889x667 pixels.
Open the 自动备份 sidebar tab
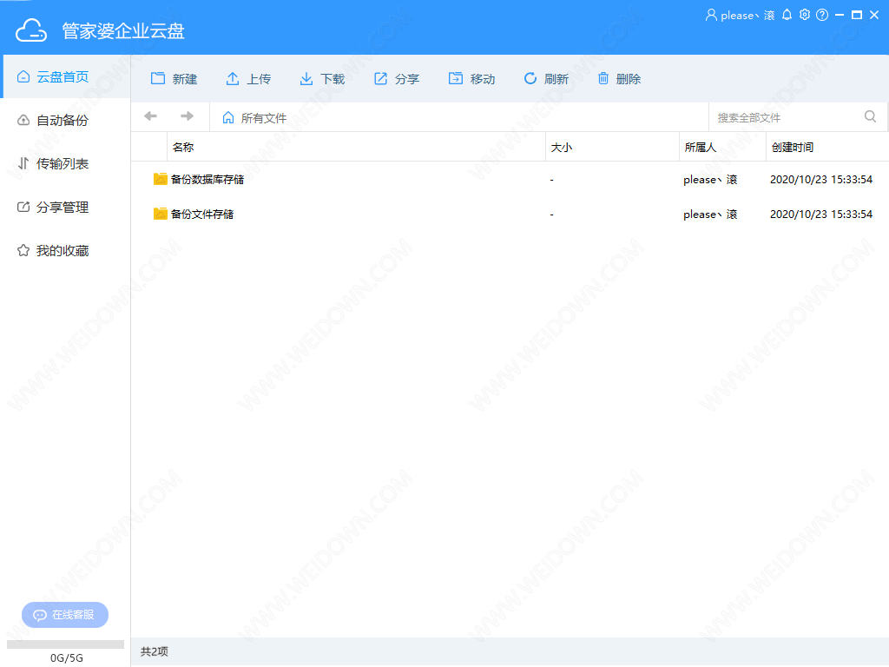[x=66, y=120]
